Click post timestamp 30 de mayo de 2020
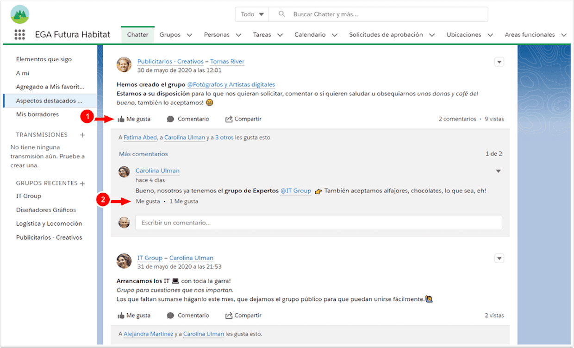Image resolution: width=574 pixels, height=348 pixels. (x=180, y=70)
